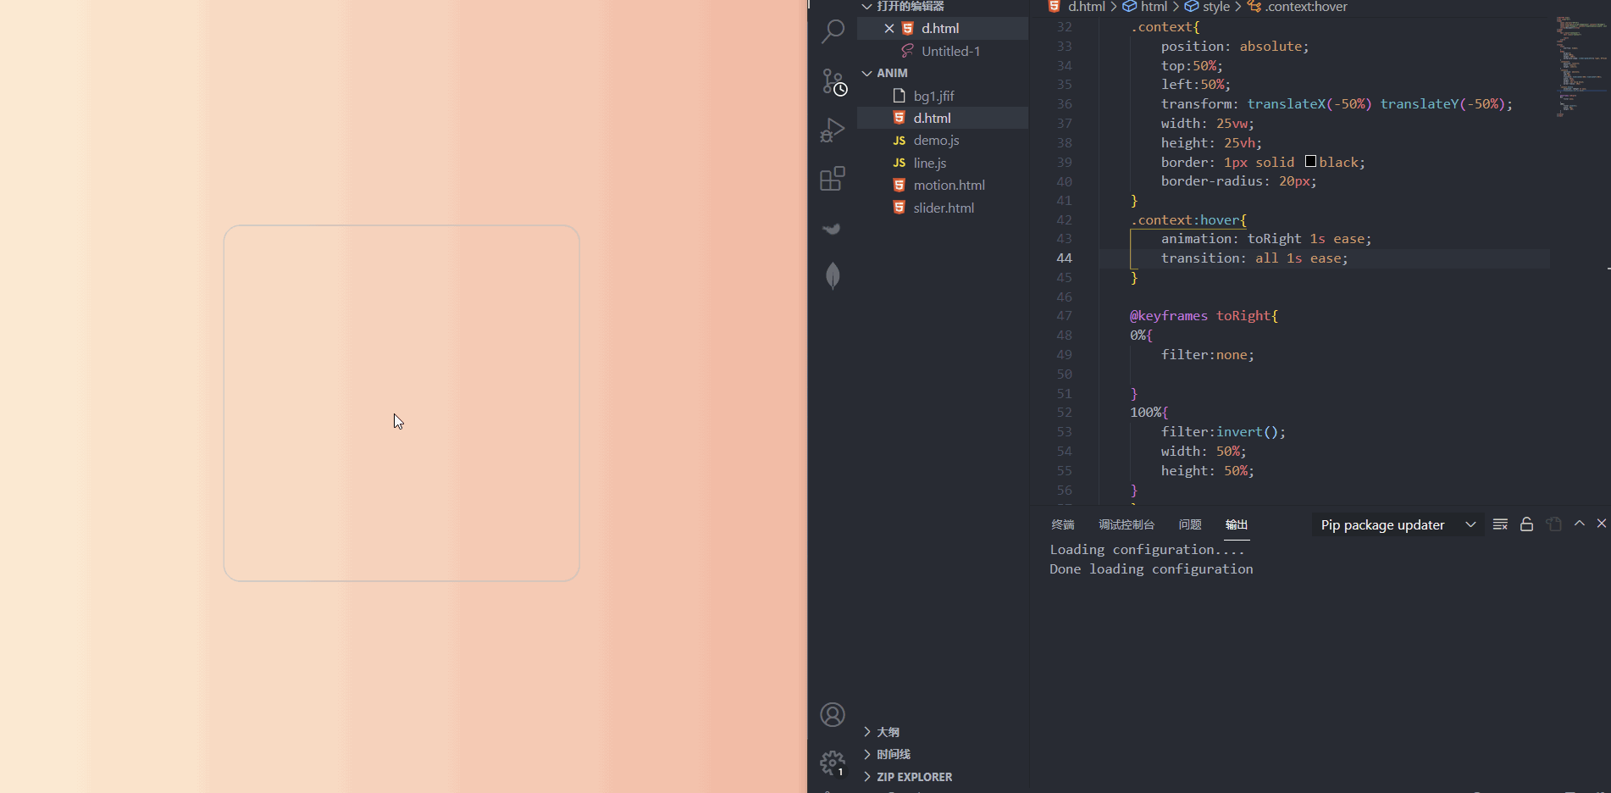Open the Source Control view

coord(833,82)
